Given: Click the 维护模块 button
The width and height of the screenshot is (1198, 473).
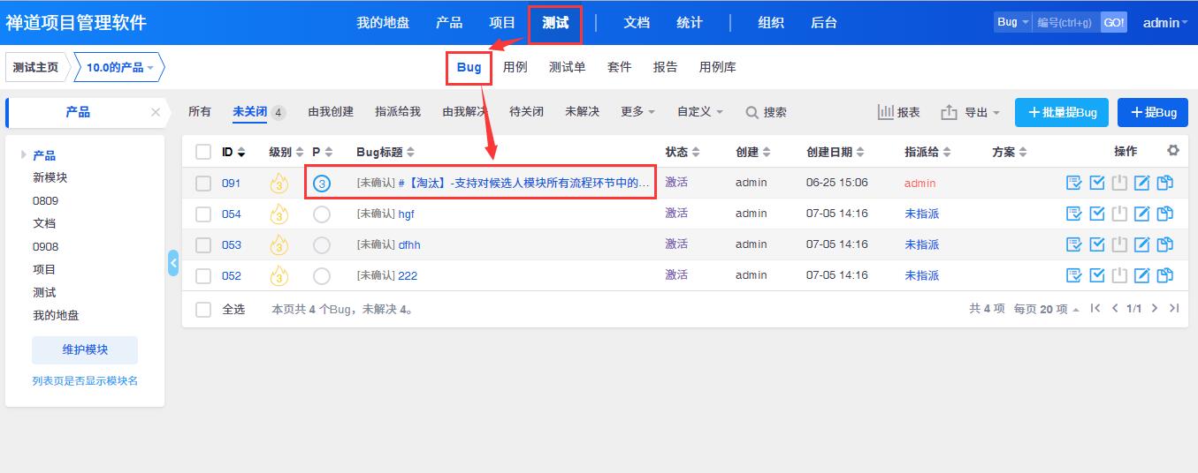Looking at the screenshot, I should click(x=85, y=349).
